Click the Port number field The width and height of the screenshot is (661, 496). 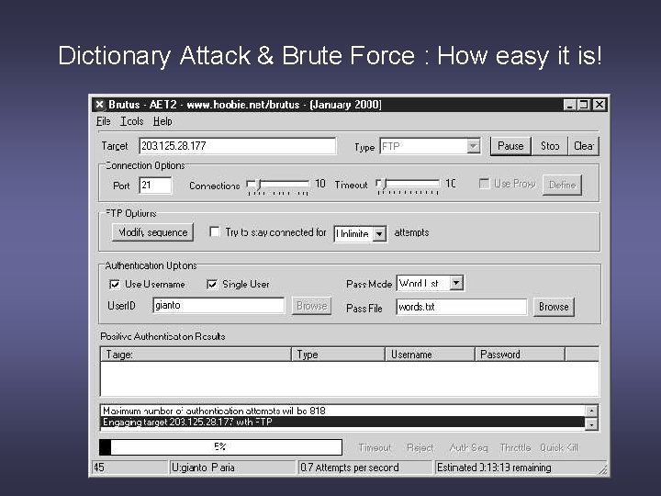[x=155, y=186]
